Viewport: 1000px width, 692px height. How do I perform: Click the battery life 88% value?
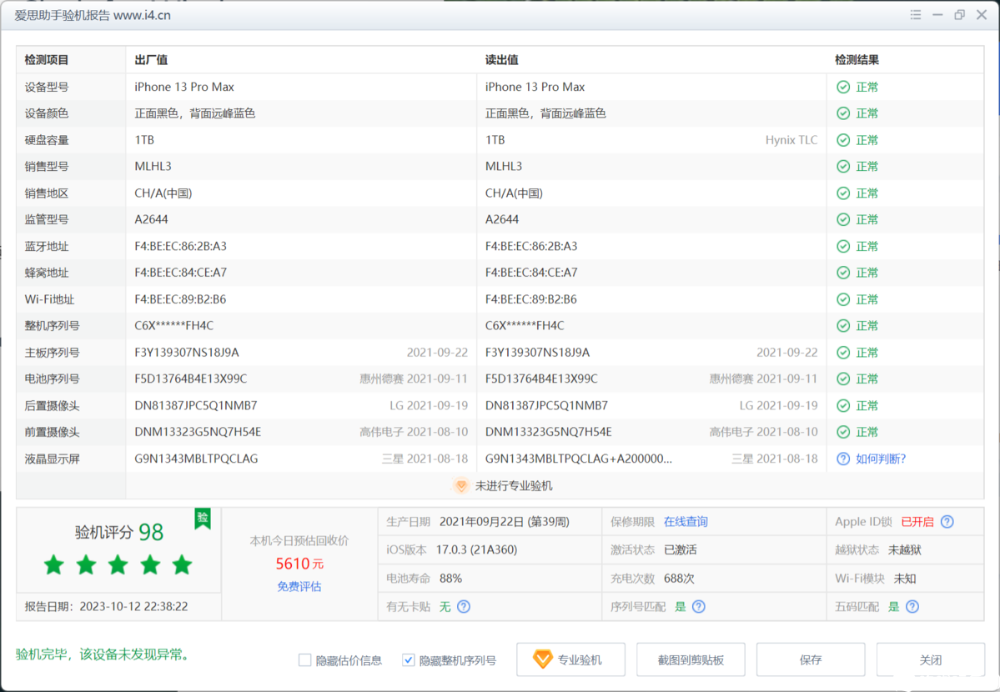451,579
